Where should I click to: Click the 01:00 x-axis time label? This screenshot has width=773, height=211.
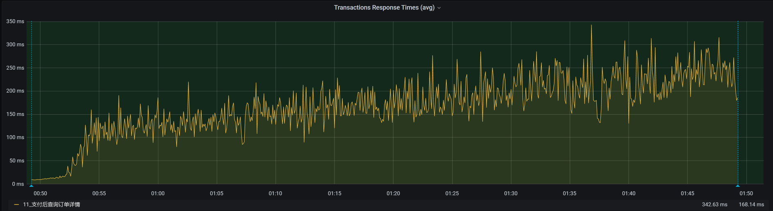(158, 193)
